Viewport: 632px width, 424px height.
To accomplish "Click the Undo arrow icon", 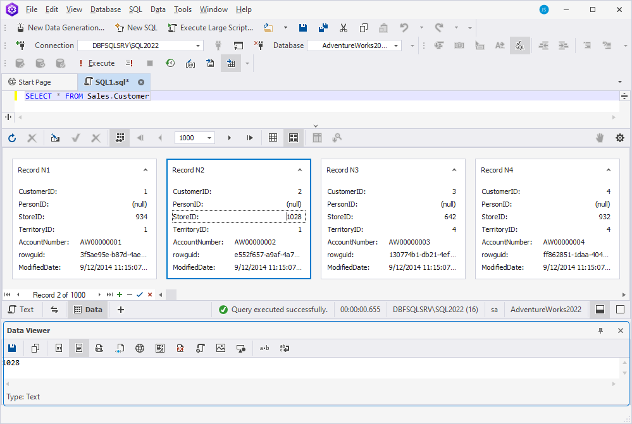I will pos(404,28).
